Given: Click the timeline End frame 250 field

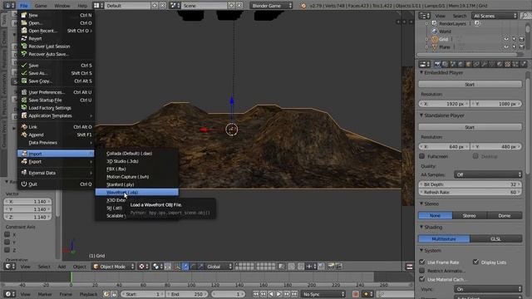Looking at the screenshot, I should point(188,294).
